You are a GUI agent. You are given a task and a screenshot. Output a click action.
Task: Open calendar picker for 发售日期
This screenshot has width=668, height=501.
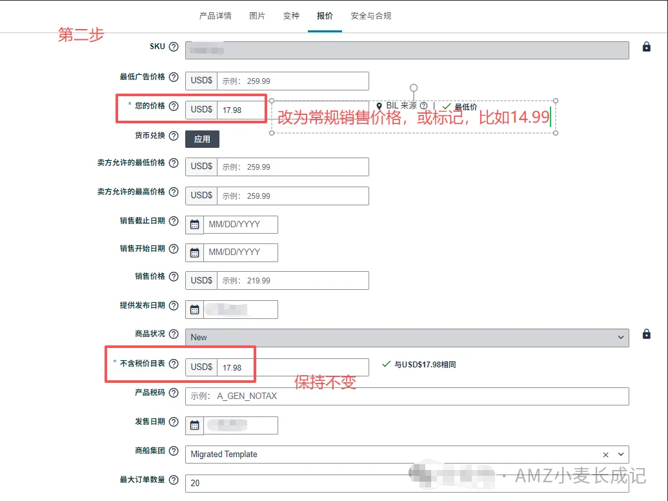(195, 425)
